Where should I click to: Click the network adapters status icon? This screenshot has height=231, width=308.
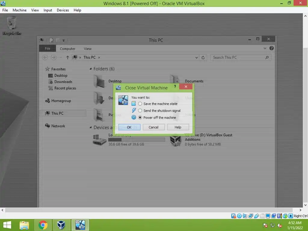click(251, 216)
